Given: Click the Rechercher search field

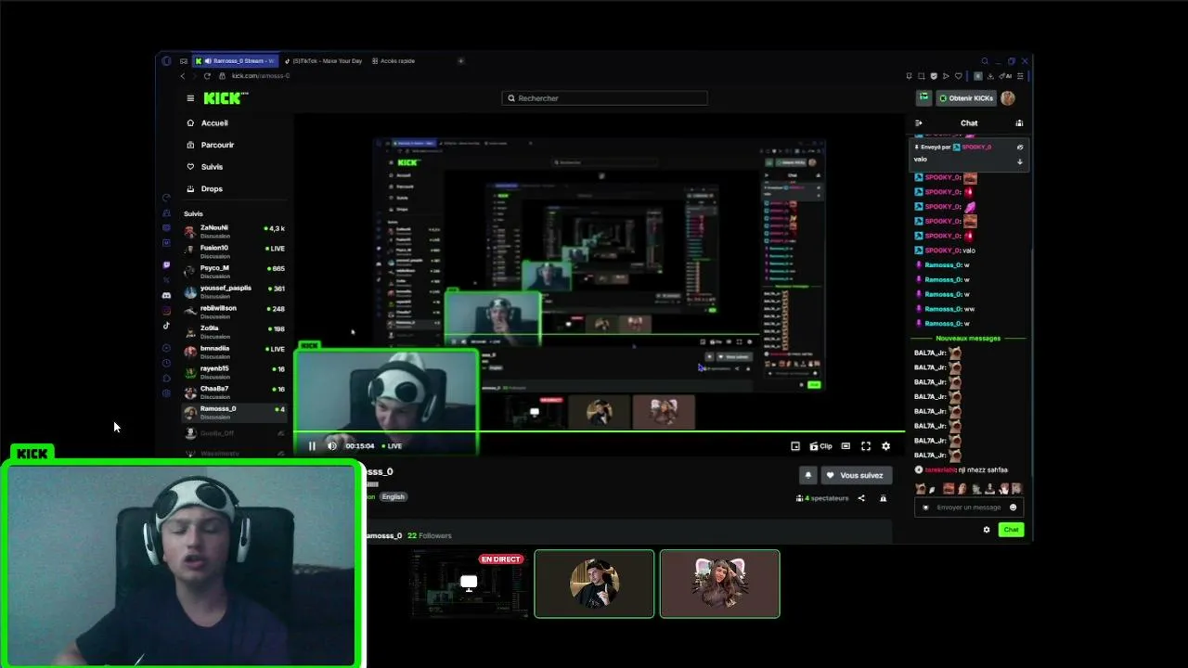Looking at the screenshot, I should (x=604, y=98).
